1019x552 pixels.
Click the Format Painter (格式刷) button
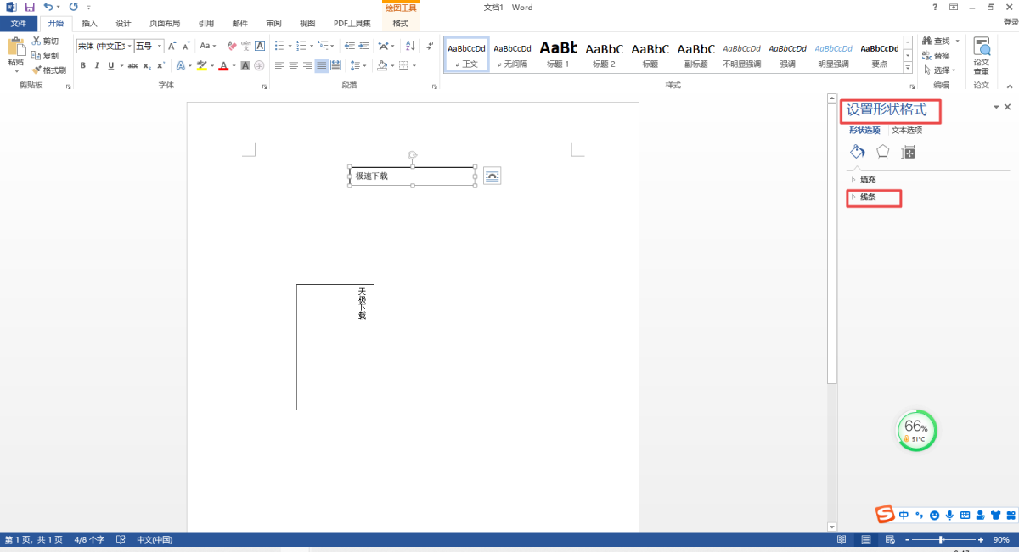(x=49, y=70)
